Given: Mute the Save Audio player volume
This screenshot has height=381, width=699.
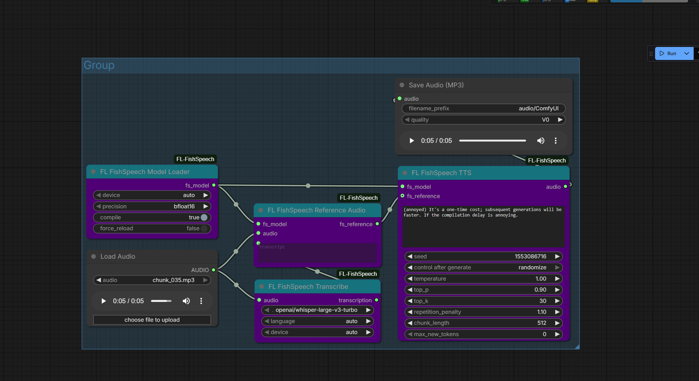Looking at the screenshot, I should [541, 140].
